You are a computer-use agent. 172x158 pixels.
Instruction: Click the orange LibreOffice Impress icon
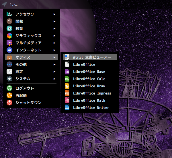pyautogui.click(x=67, y=93)
